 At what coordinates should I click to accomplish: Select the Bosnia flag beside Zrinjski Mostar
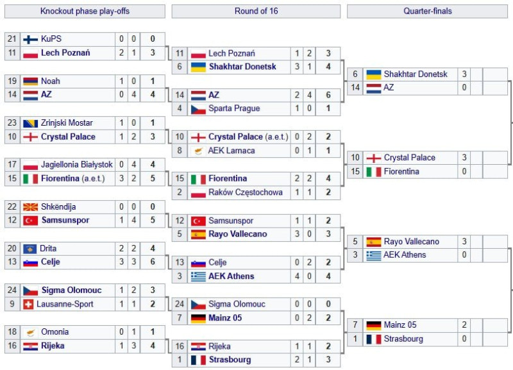[x=31, y=123]
